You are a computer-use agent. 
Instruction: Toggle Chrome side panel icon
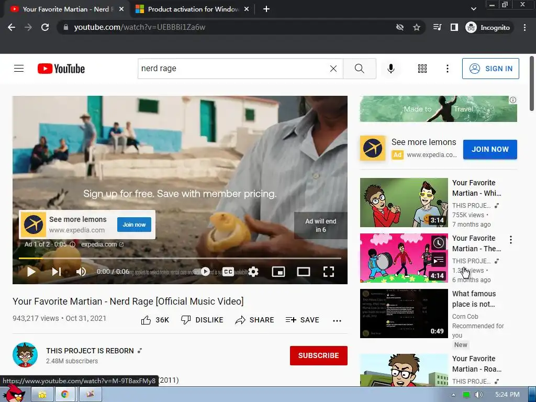pyautogui.click(x=454, y=27)
